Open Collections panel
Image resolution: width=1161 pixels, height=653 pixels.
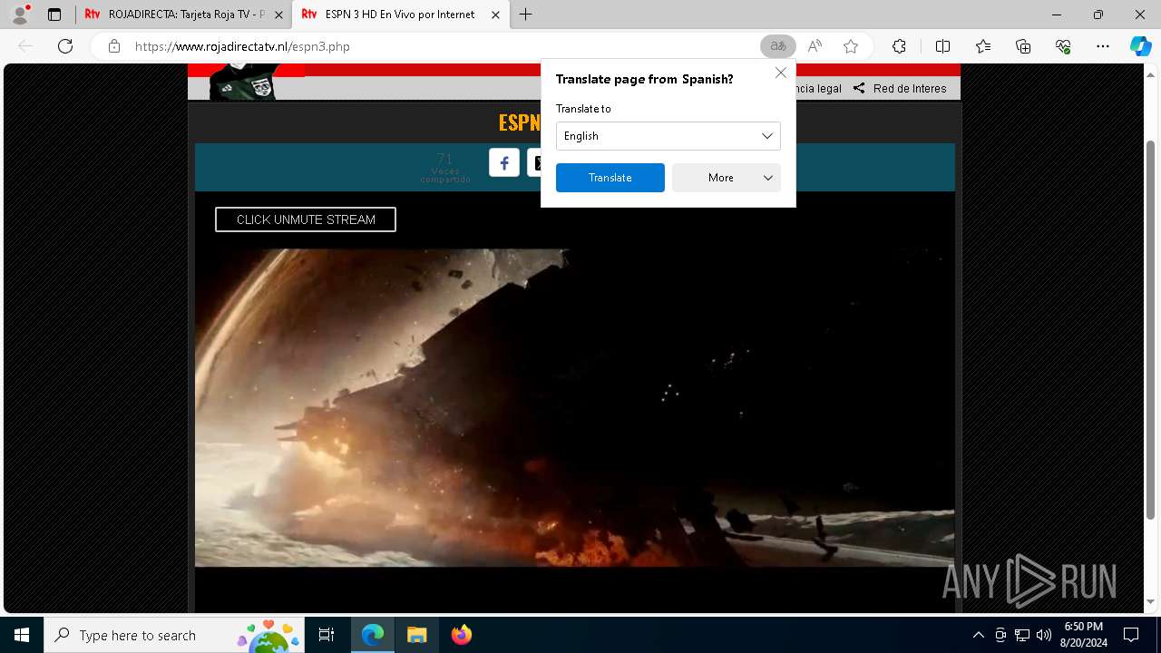pyautogui.click(x=1023, y=46)
